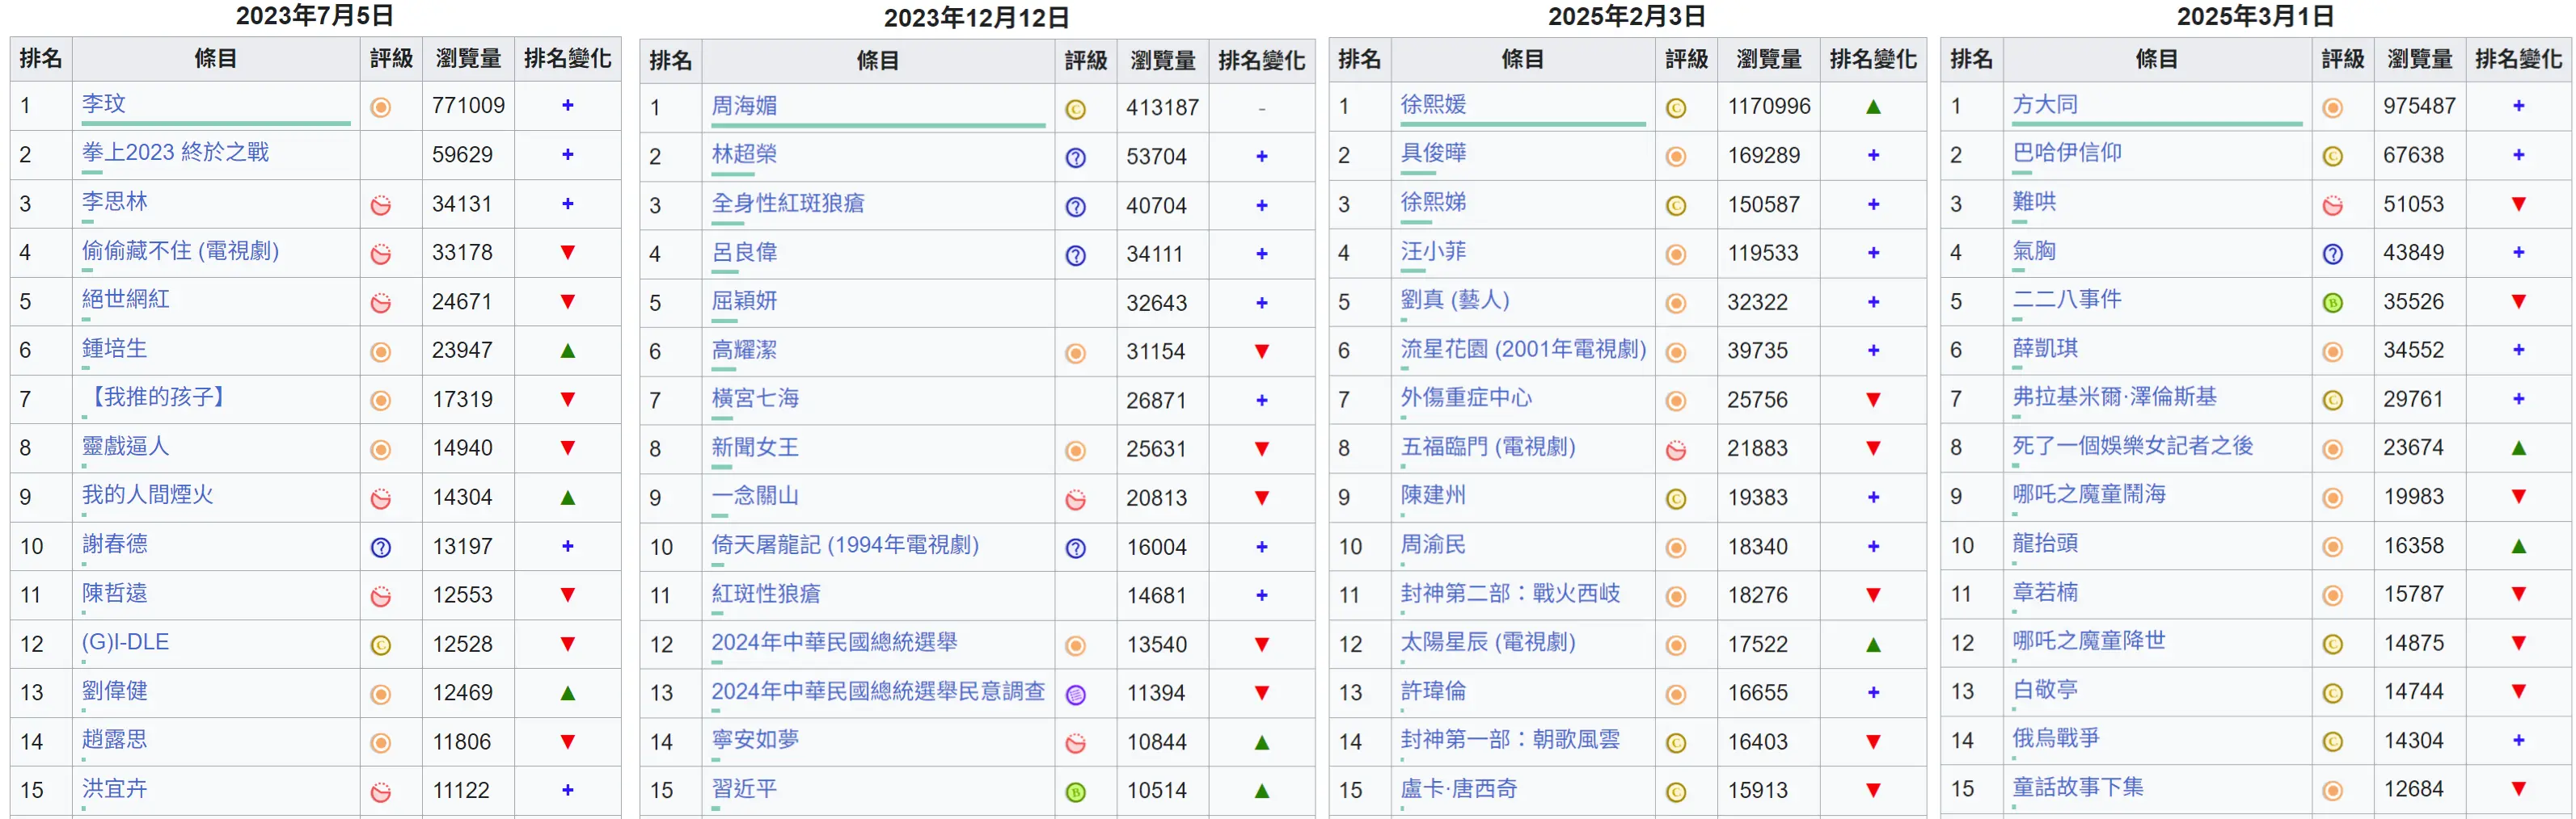The image size is (2576, 819).
Task: Click the green rating icon in 二二八事件 row
Action: pyautogui.click(x=2333, y=303)
